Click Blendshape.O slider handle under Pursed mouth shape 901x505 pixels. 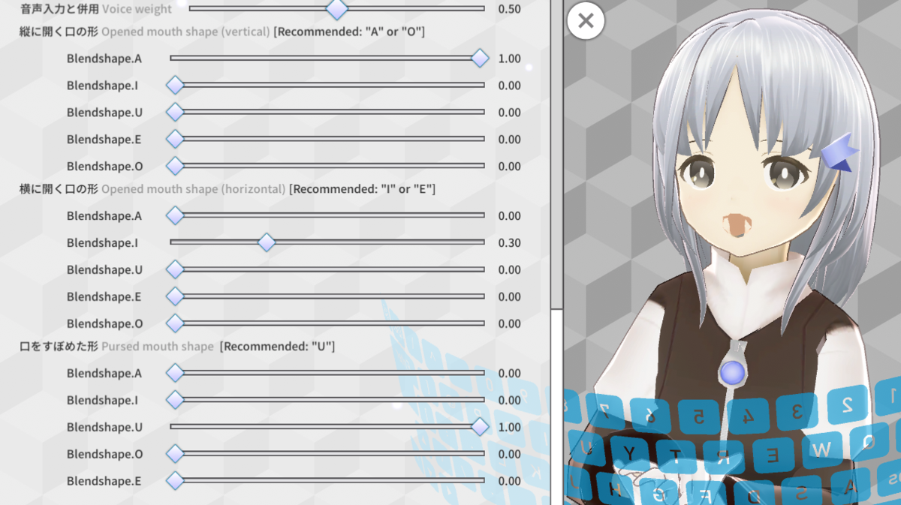click(175, 454)
